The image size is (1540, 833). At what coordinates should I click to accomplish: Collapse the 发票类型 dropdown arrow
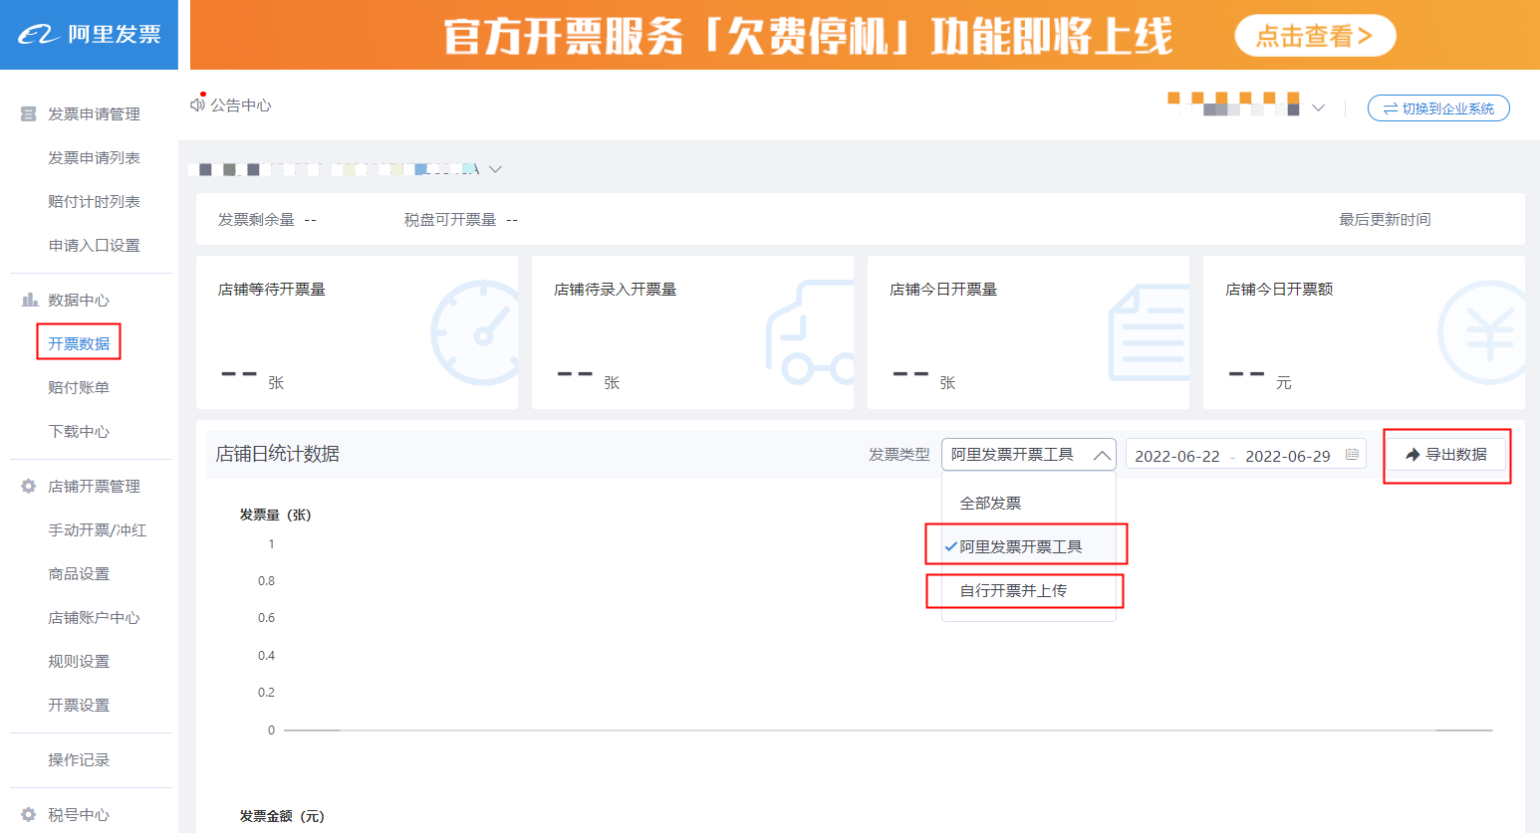[x=1101, y=455]
